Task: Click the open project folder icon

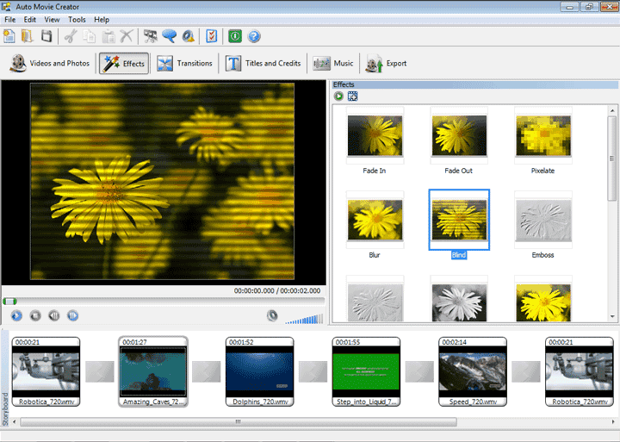Action: [x=28, y=36]
